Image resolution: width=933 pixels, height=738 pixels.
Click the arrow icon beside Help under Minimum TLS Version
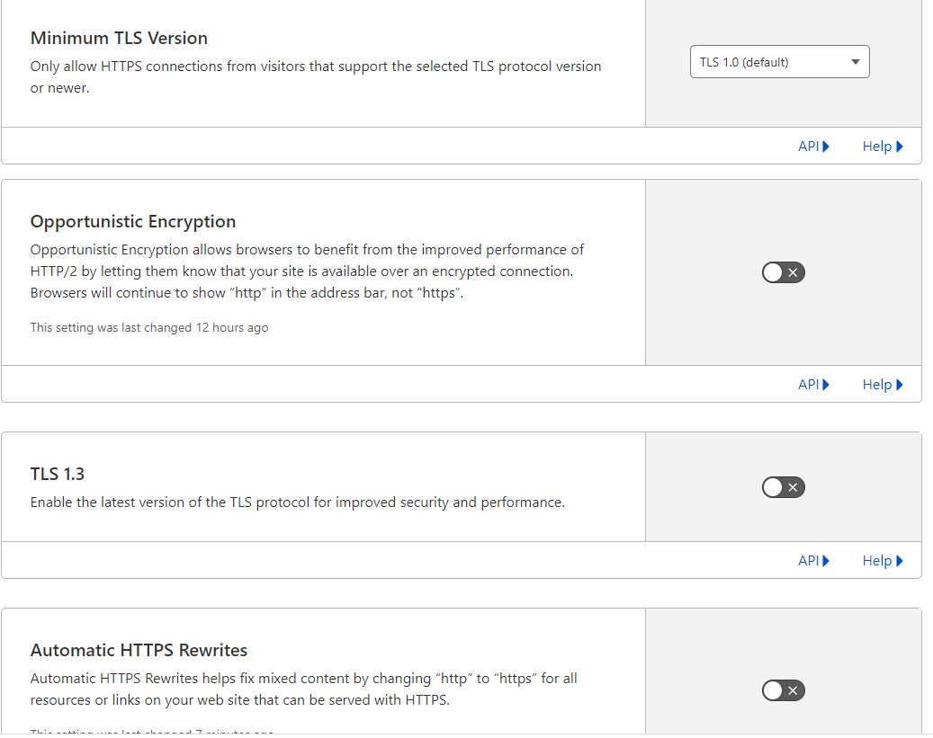(x=900, y=147)
